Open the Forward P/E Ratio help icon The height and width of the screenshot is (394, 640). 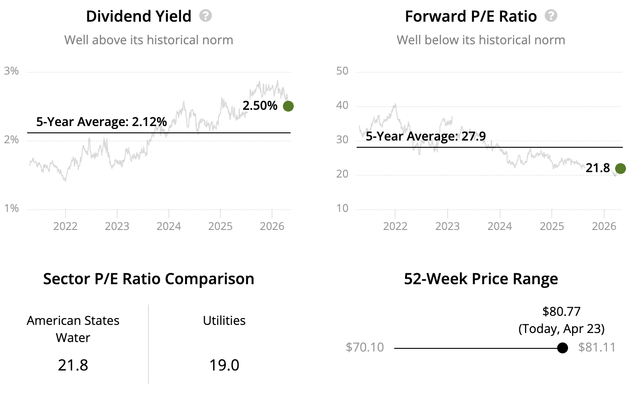coord(551,16)
